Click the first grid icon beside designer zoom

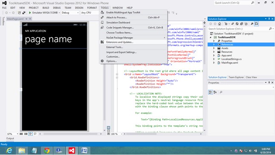click(x=21, y=134)
